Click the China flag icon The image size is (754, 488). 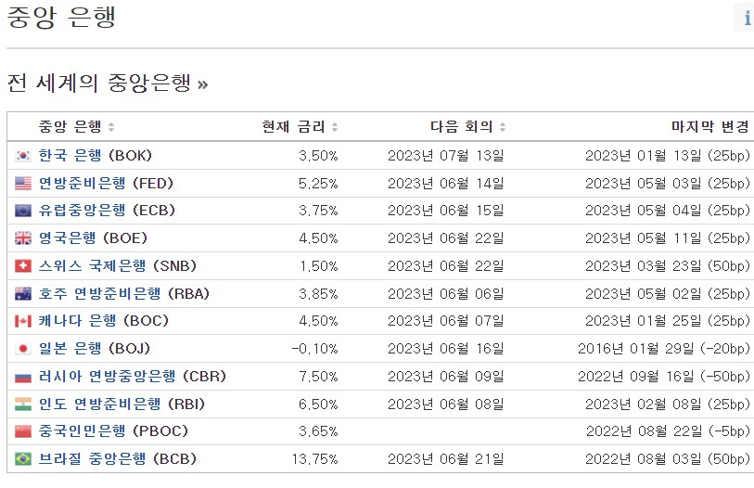point(23,431)
